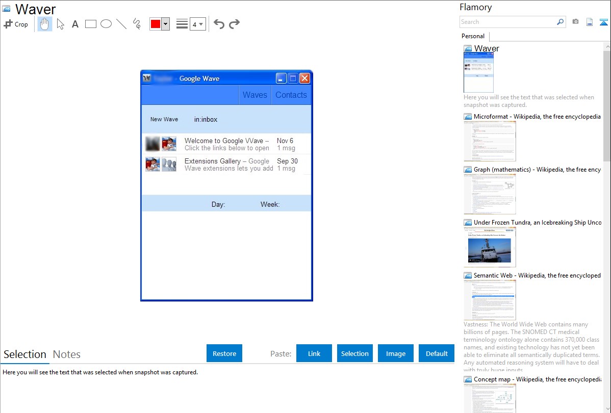Open the Under Frozen Tundra snapshot thumbnail
This screenshot has height=413, width=611.
click(x=490, y=247)
